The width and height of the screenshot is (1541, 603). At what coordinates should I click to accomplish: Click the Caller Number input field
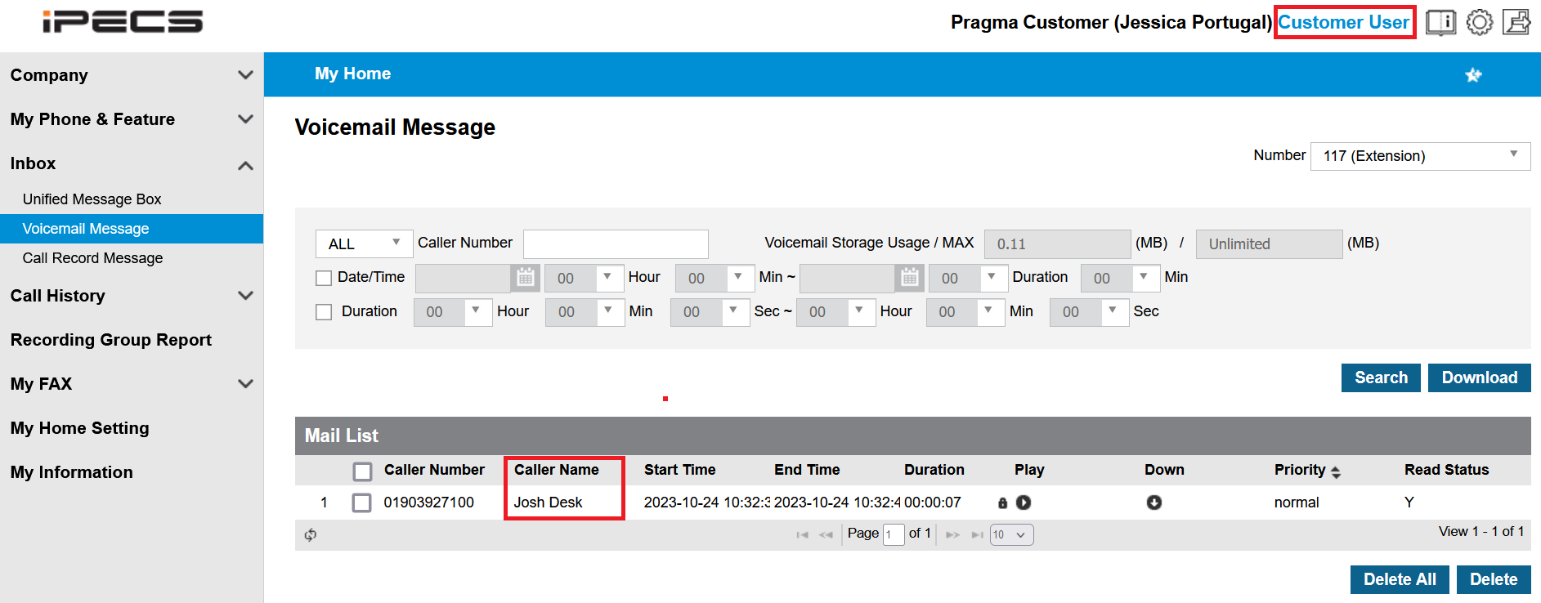[x=615, y=243]
